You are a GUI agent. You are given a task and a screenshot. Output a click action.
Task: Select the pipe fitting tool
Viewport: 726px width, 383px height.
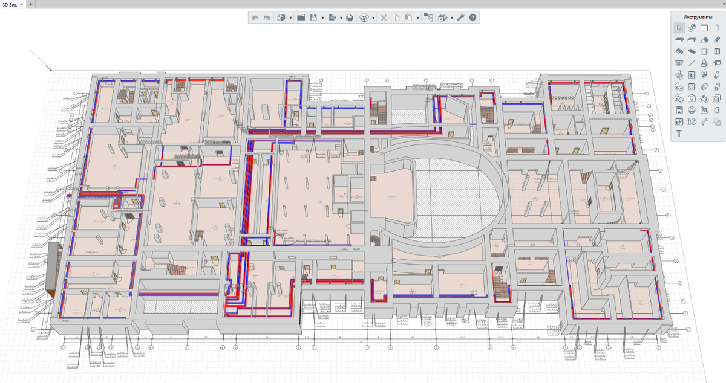coord(704,74)
